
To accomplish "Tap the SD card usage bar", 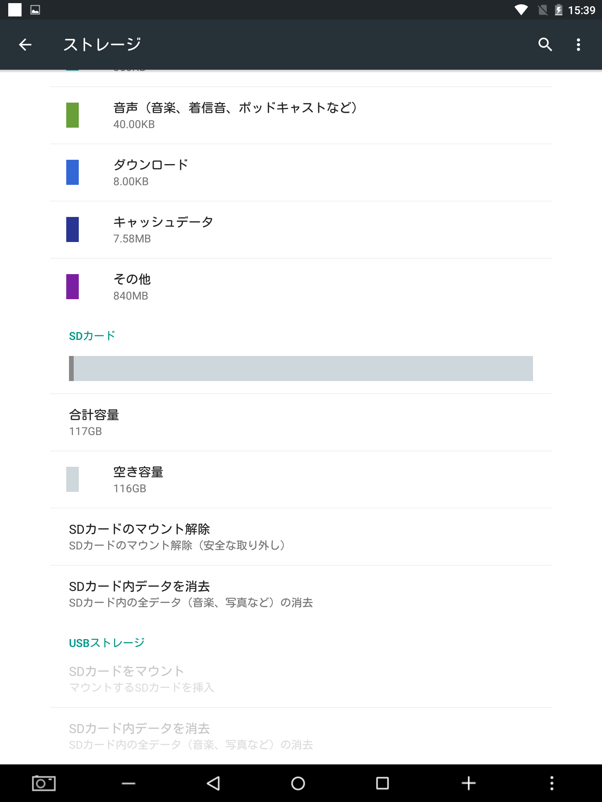I will pyautogui.click(x=301, y=368).
